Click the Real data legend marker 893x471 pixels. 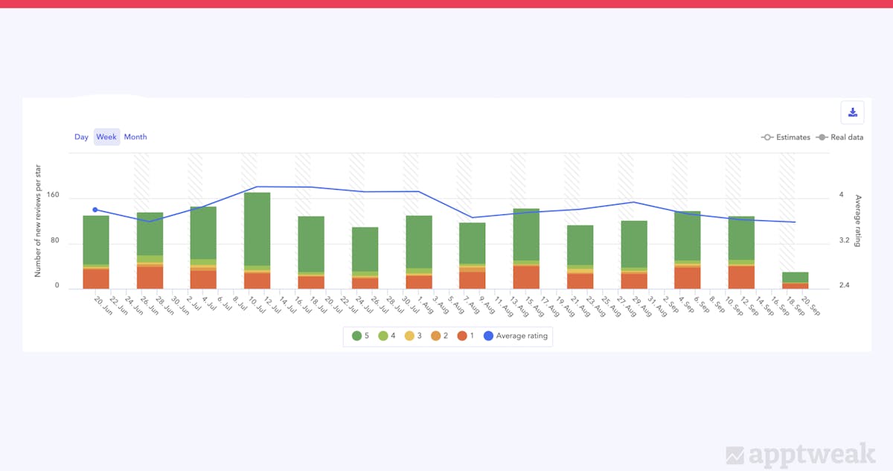point(841,138)
